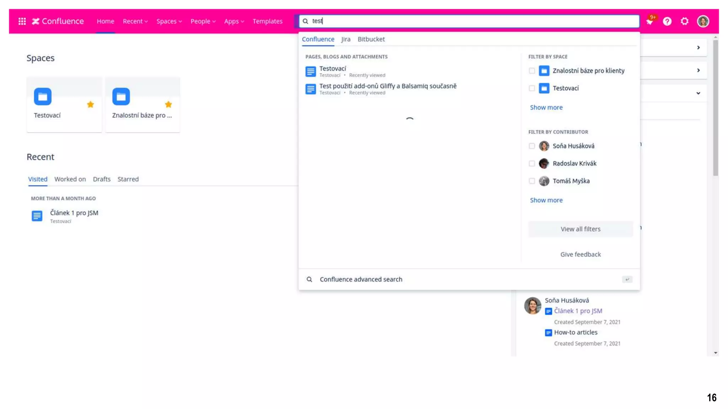Viewport: 728px width, 409px height.
Task: Click the user profile avatar
Action: coord(703,21)
